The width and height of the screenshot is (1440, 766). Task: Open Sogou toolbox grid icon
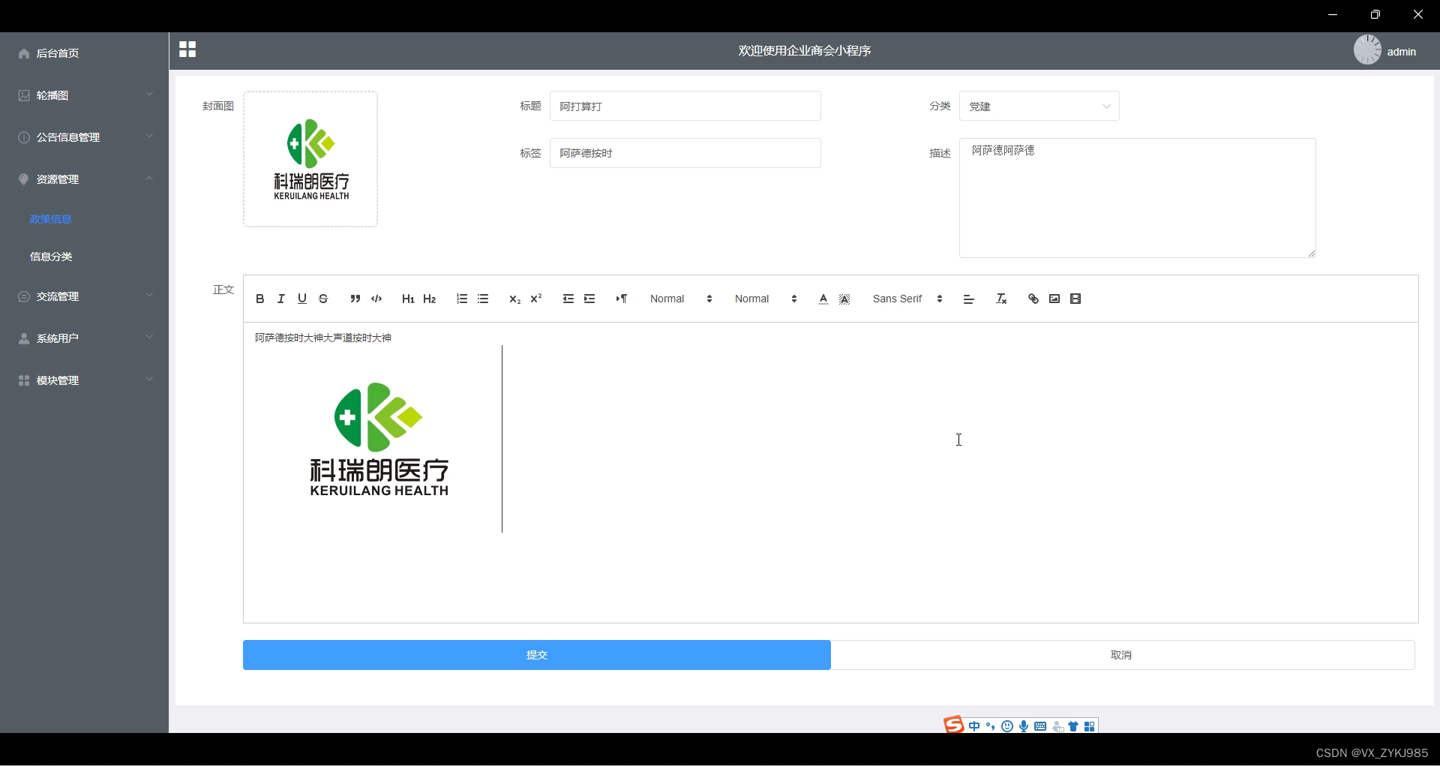coord(1090,726)
